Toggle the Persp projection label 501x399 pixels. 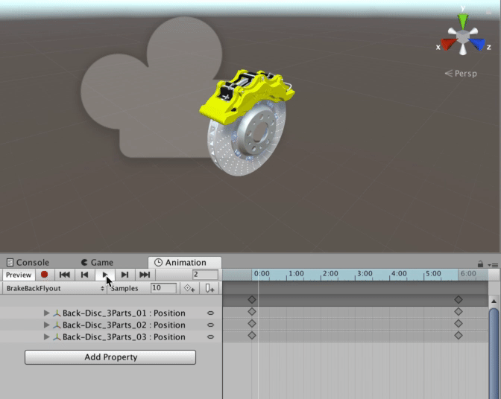[461, 74]
